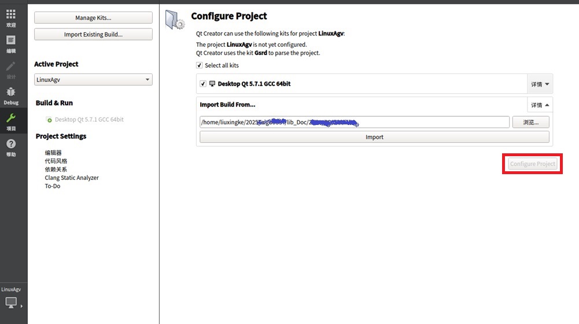Click the monitor icon of Desktop Qt kit
Image resolution: width=579 pixels, height=324 pixels.
(212, 83)
